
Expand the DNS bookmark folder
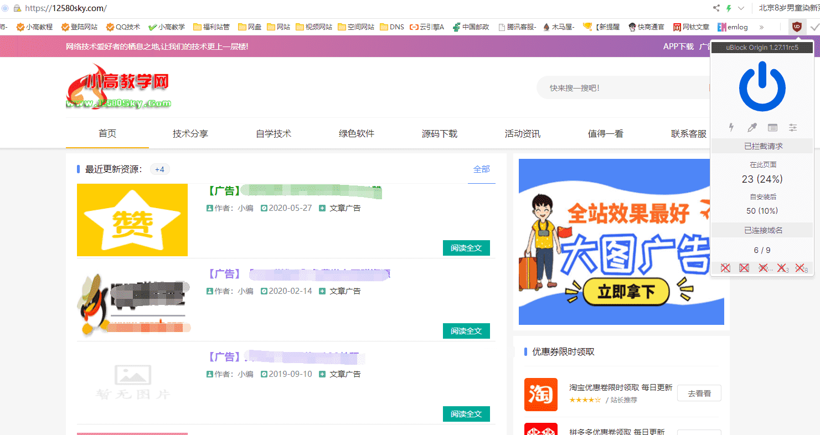tap(392, 27)
